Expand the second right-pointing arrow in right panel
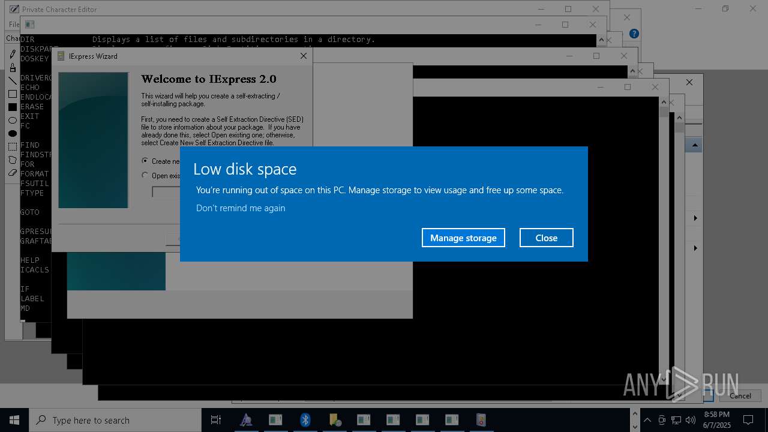 point(695,248)
